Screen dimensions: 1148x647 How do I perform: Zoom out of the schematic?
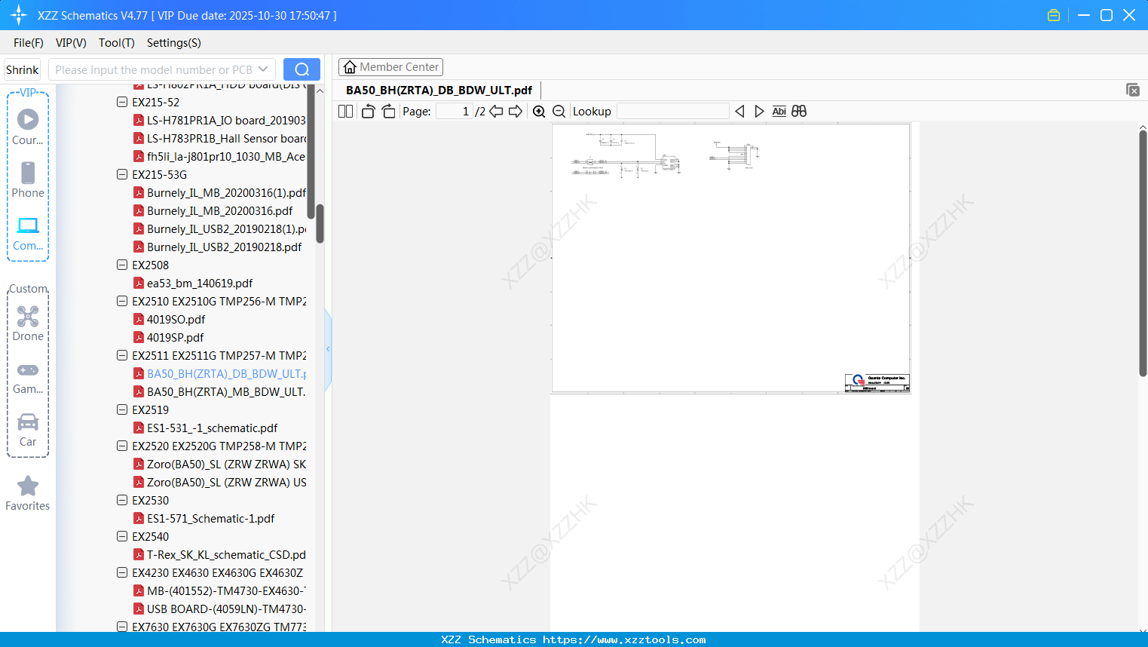coord(559,112)
